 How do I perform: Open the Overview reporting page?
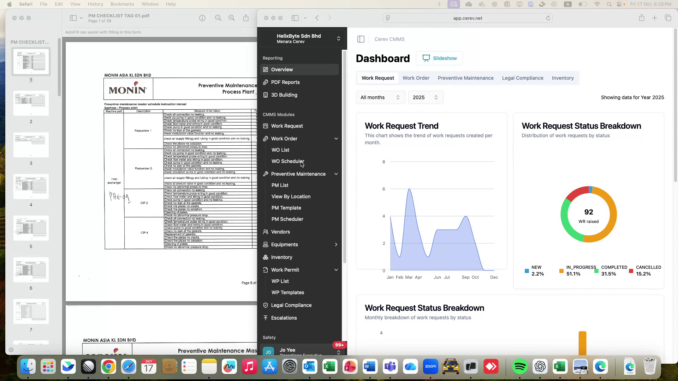(x=281, y=69)
